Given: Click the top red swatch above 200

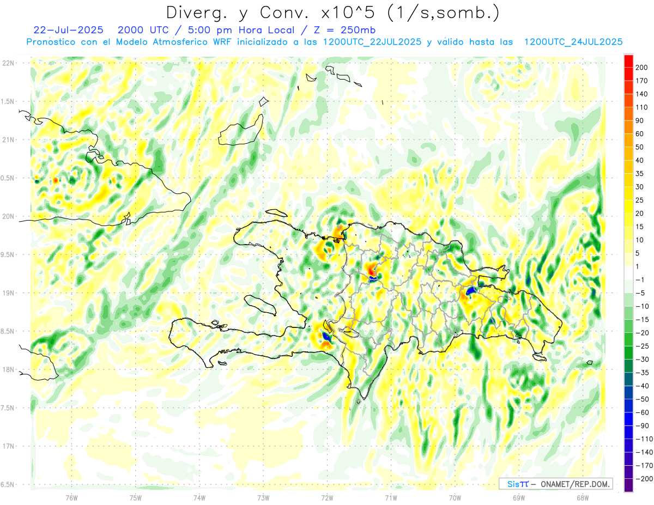Looking at the screenshot, I should click(628, 60).
